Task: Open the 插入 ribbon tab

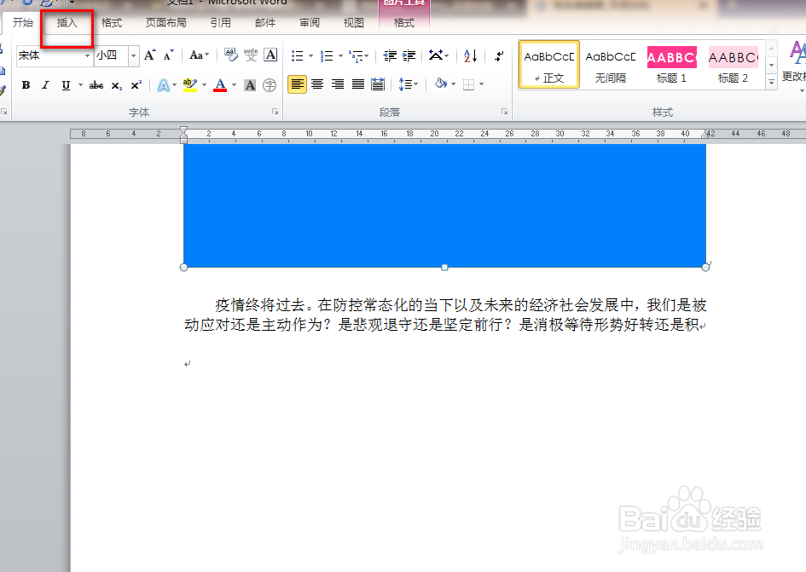Action: [67, 23]
